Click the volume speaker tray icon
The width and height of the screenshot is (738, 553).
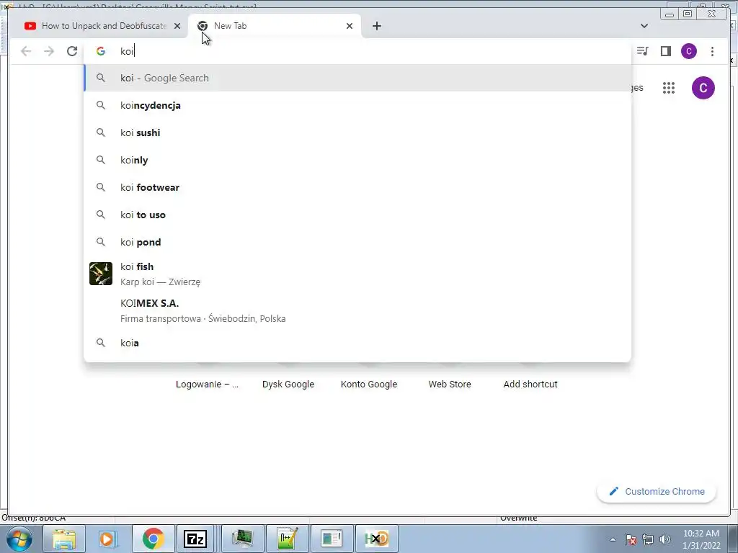click(665, 539)
